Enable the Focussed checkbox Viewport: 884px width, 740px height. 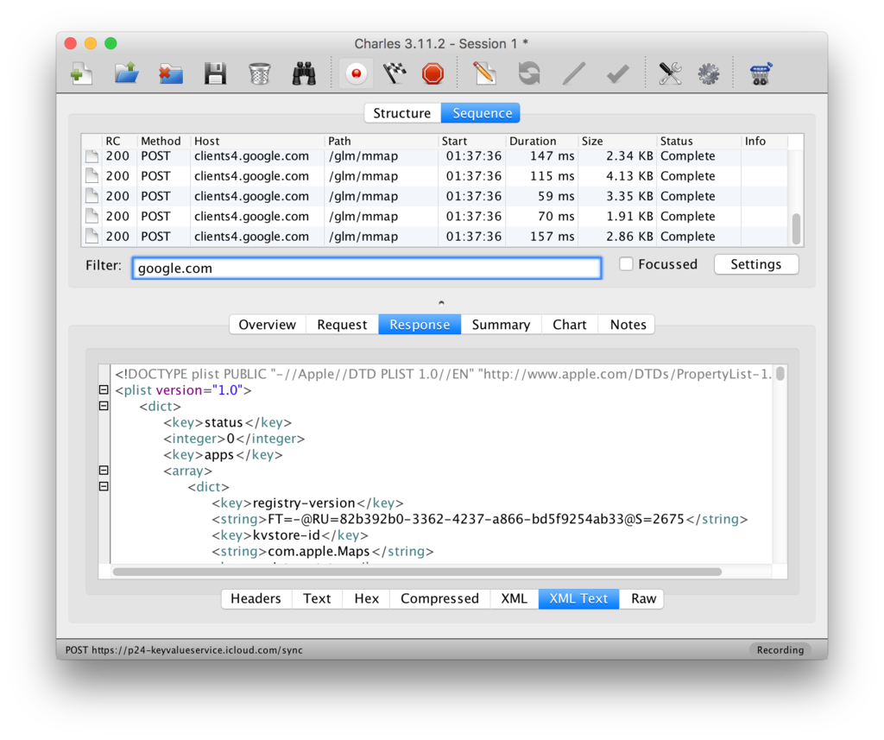(626, 264)
